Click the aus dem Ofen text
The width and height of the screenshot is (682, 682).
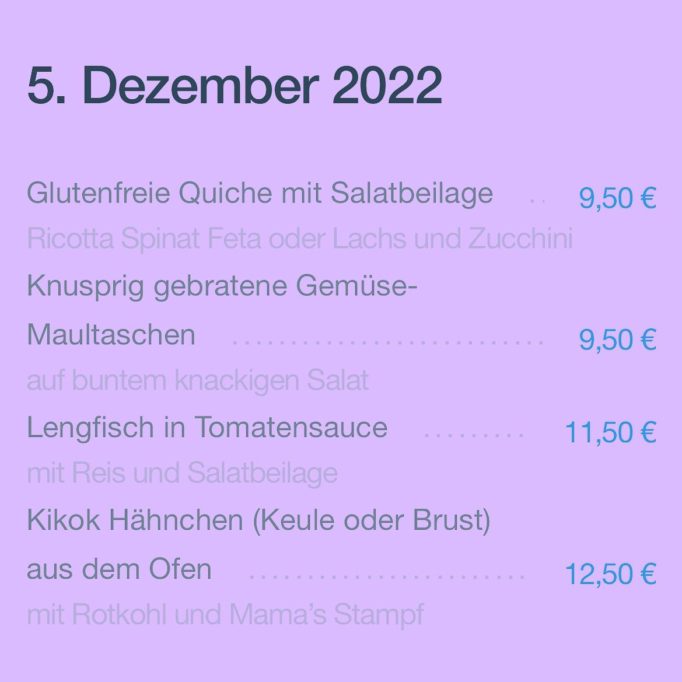click(119, 570)
